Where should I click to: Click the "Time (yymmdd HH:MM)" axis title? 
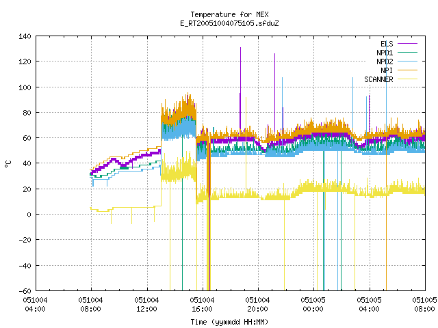229,322
